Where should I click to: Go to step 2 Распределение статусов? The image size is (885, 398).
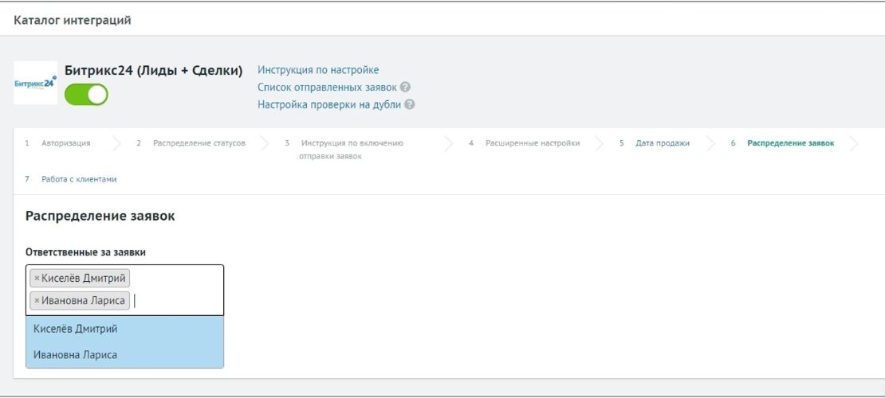tap(199, 143)
